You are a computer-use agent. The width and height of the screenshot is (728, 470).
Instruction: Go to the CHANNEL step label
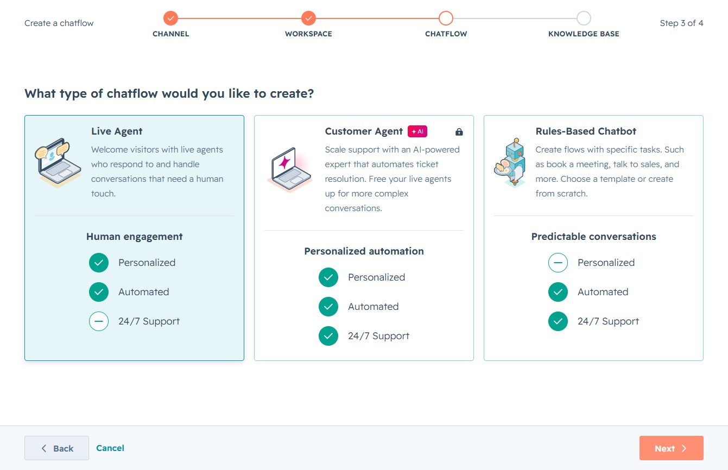(171, 34)
